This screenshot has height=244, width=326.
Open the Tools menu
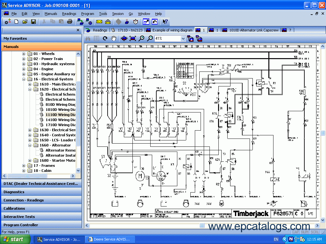[x=103, y=14]
